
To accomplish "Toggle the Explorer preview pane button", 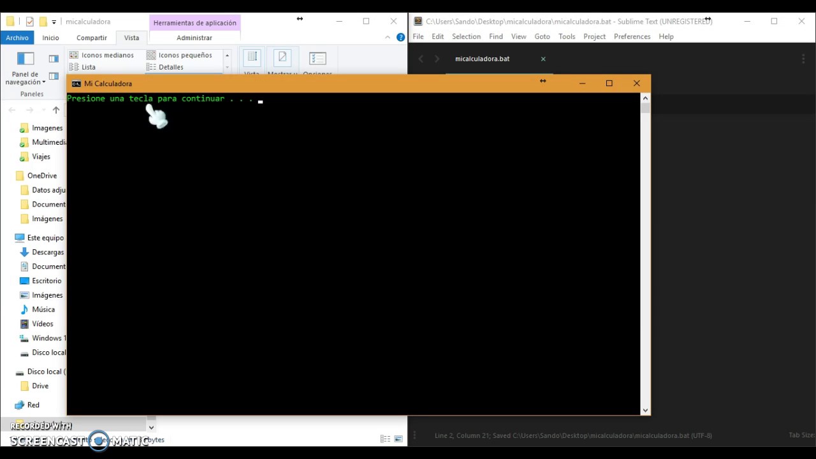I will (x=54, y=59).
